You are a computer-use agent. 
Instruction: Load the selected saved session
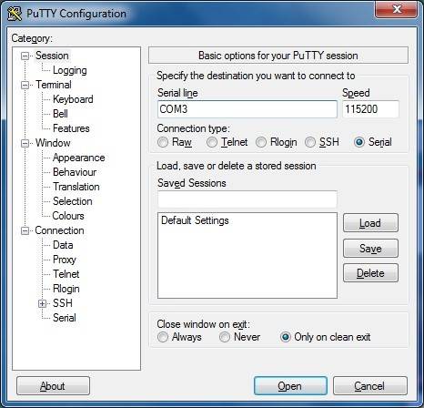click(370, 223)
